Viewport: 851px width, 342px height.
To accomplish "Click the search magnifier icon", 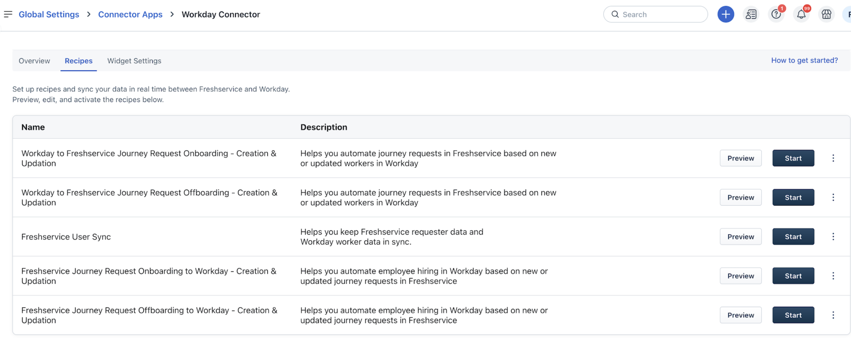I will [615, 14].
